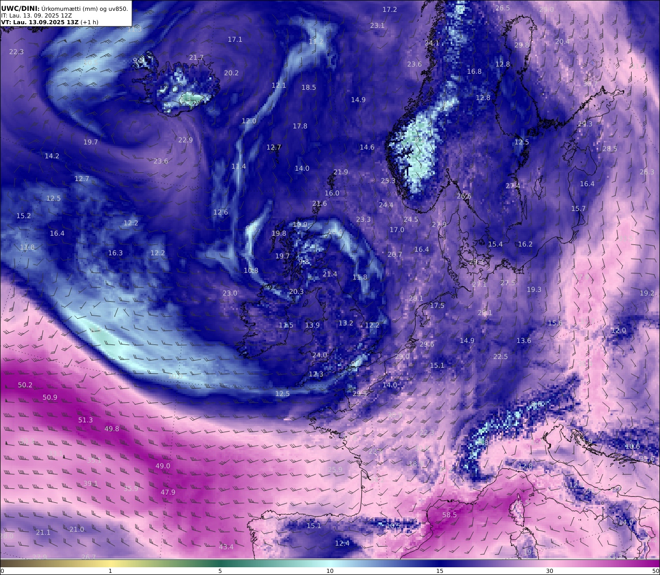Viewport: 660px width, 575px height.
Task: Click the map value 12.4 over Spain
Action: pyautogui.click(x=342, y=543)
